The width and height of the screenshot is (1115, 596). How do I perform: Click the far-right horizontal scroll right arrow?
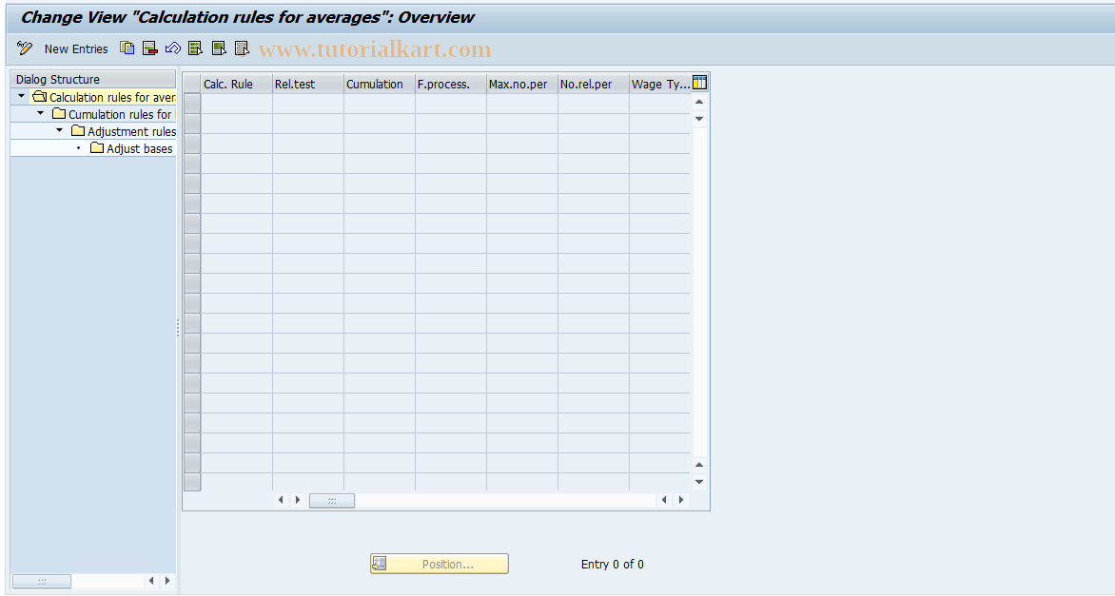(681, 500)
